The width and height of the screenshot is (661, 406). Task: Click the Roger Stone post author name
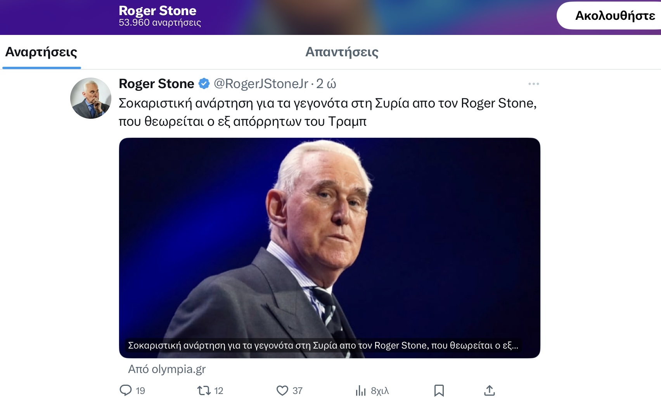click(156, 83)
